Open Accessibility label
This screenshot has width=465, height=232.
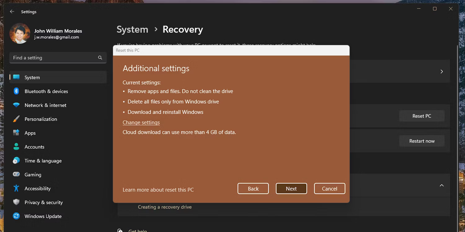click(x=38, y=189)
